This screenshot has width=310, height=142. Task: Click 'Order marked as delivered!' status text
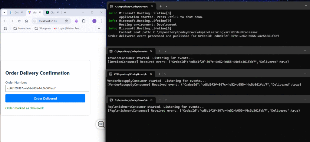point(25,108)
